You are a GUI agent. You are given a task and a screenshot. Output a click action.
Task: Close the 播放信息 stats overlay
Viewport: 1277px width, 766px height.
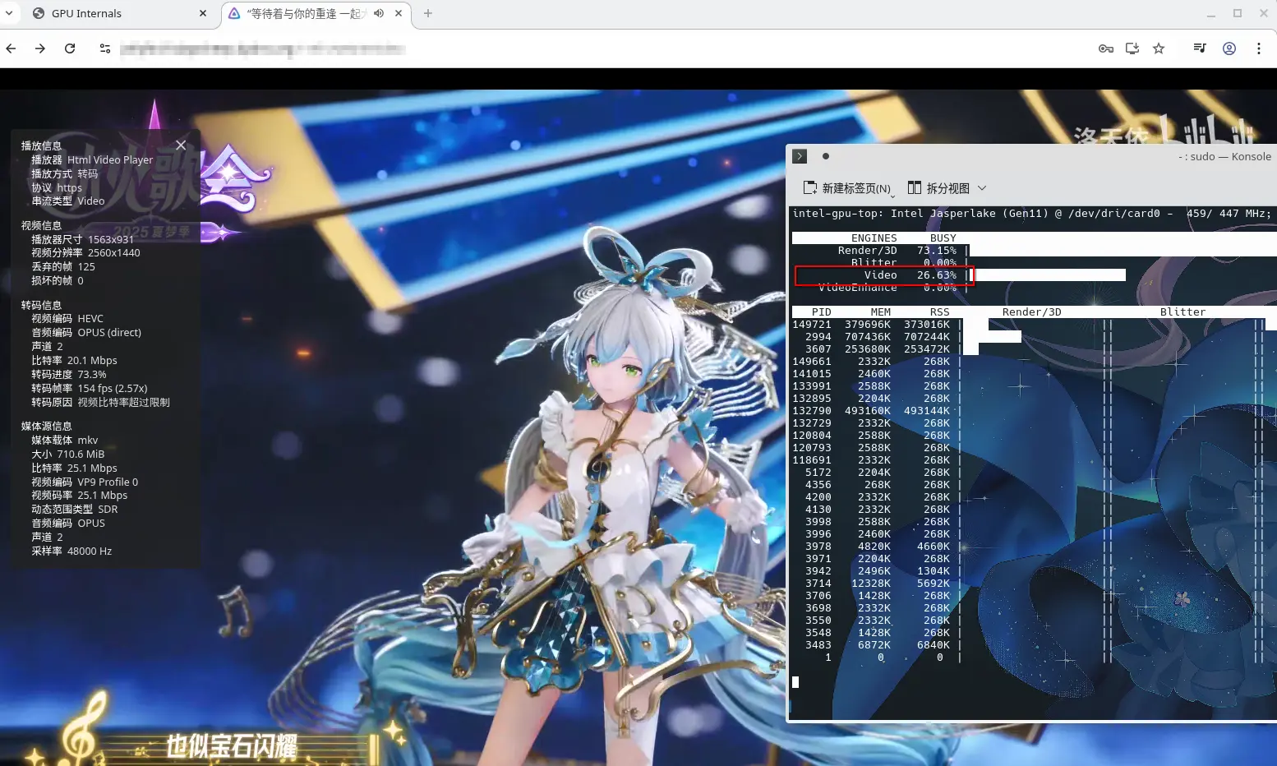(x=181, y=145)
